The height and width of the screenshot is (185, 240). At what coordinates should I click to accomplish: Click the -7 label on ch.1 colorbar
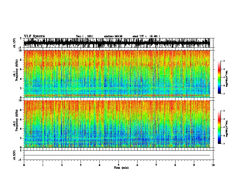tap(223, 94)
